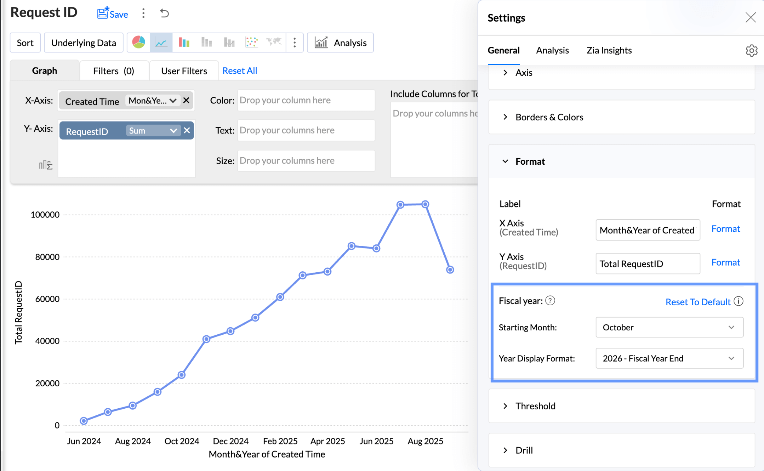
Task: Open the Filters (0) tab
Action: pyautogui.click(x=114, y=71)
